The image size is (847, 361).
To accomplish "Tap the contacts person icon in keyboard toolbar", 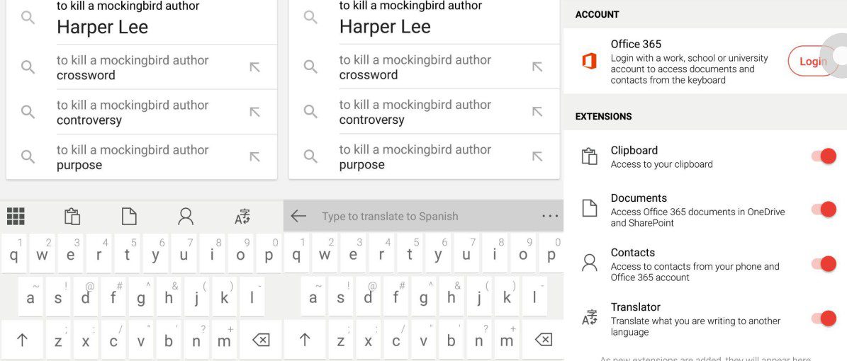I will click(185, 217).
